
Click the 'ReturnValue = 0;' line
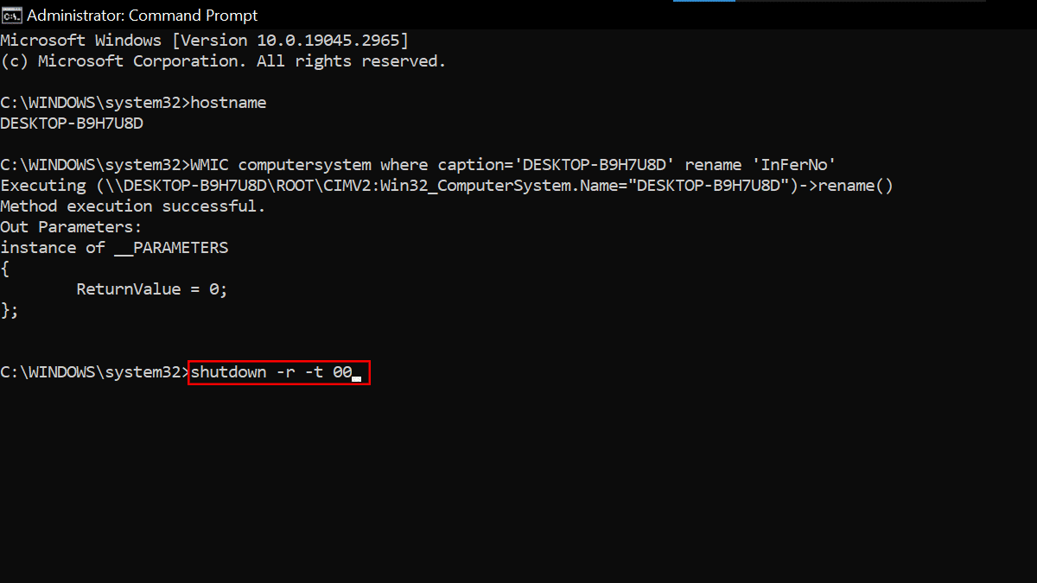tap(152, 289)
